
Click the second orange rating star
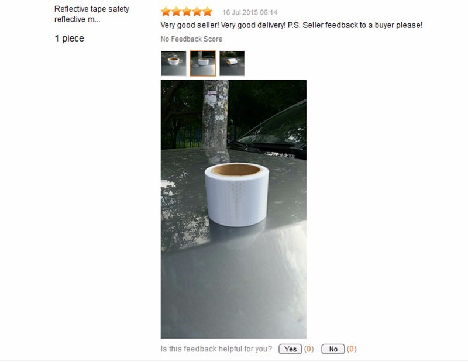[x=176, y=12]
